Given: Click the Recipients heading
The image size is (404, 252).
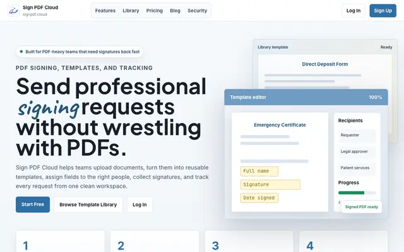Looking at the screenshot, I should pyautogui.click(x=350, y=120).
